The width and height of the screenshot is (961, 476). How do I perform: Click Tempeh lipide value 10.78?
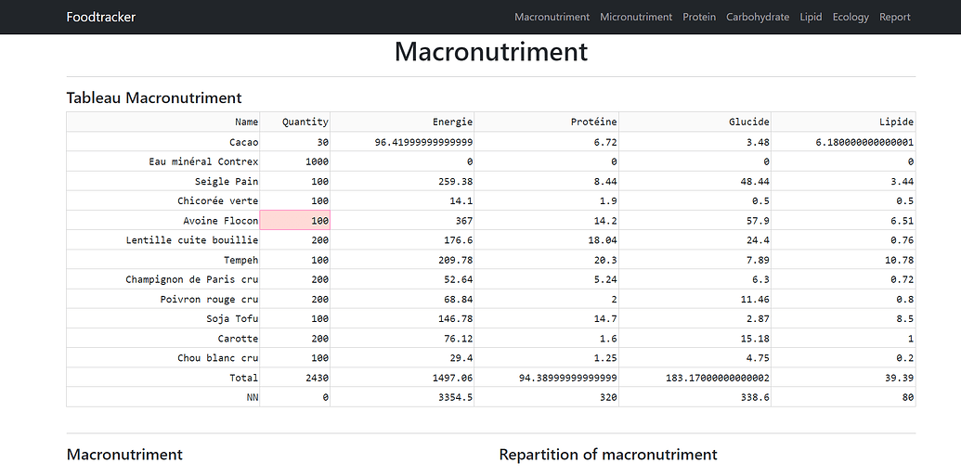point(843,260)
